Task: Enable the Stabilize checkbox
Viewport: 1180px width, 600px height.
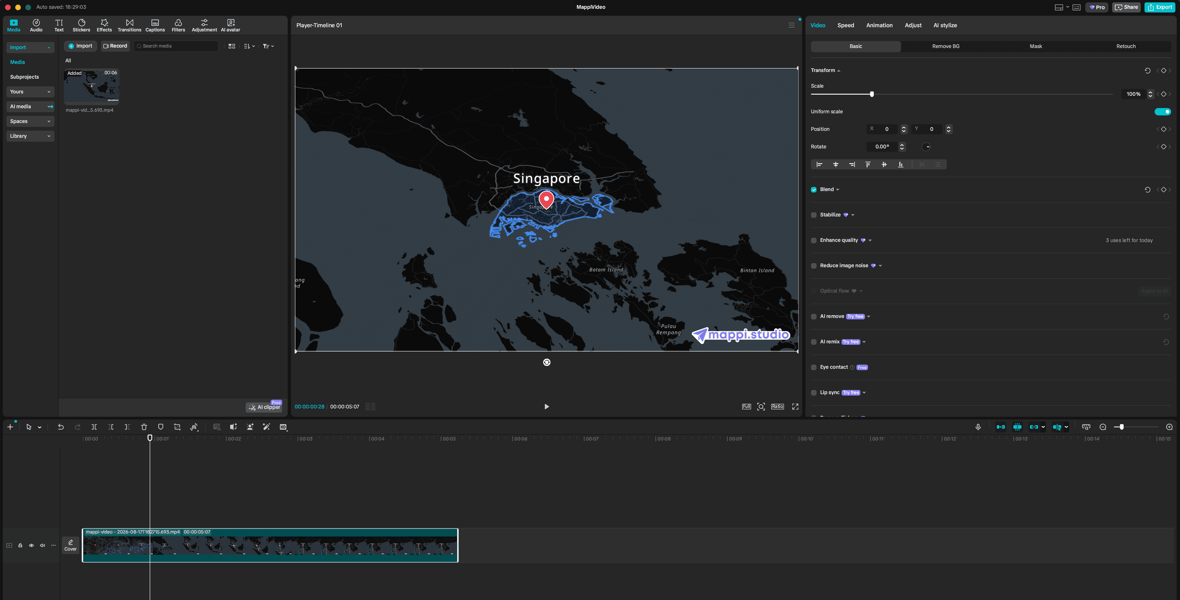Action: [x=813, y=215]
